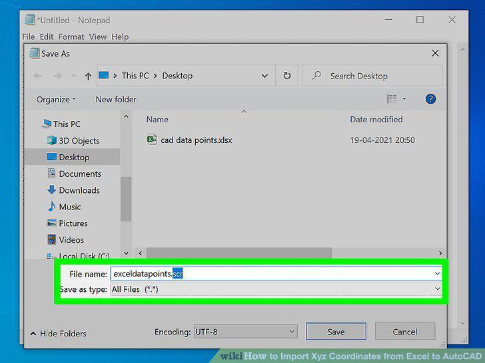
Task: Select 3D Objects in the folder tree
Action: pos(79,141)
